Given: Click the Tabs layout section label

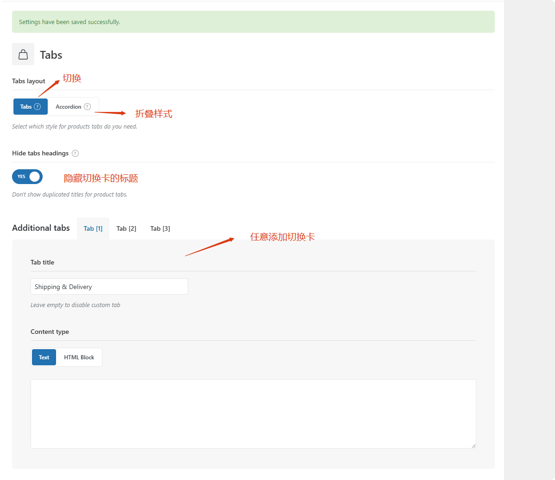Looking at the screenshot, I should [x=29, y=81].
